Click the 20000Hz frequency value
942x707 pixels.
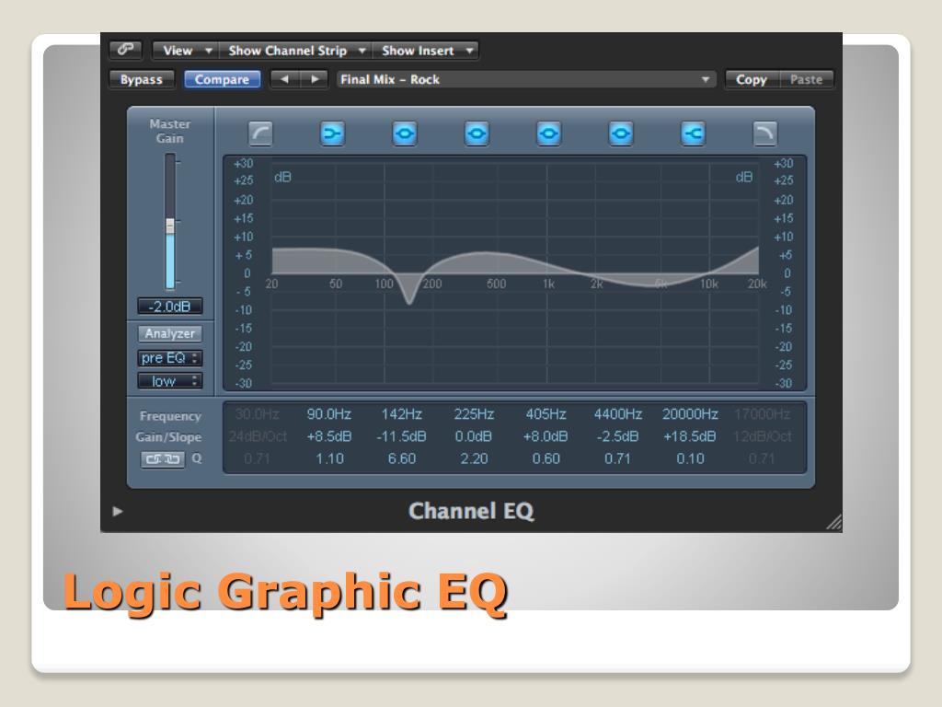tap(690, 414)
